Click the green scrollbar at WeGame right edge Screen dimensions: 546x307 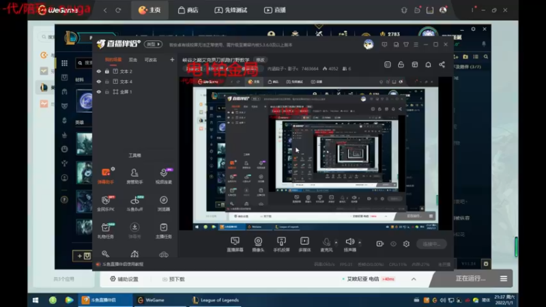click(516, 246)
